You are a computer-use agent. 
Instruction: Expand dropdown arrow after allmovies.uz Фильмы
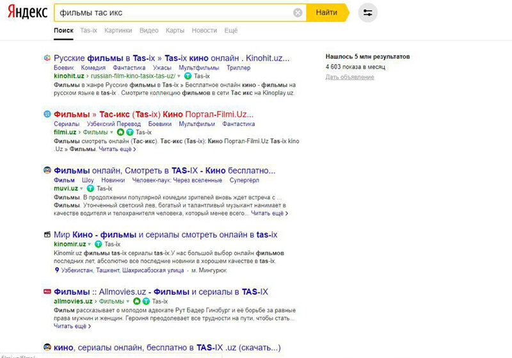pos(127,301)
